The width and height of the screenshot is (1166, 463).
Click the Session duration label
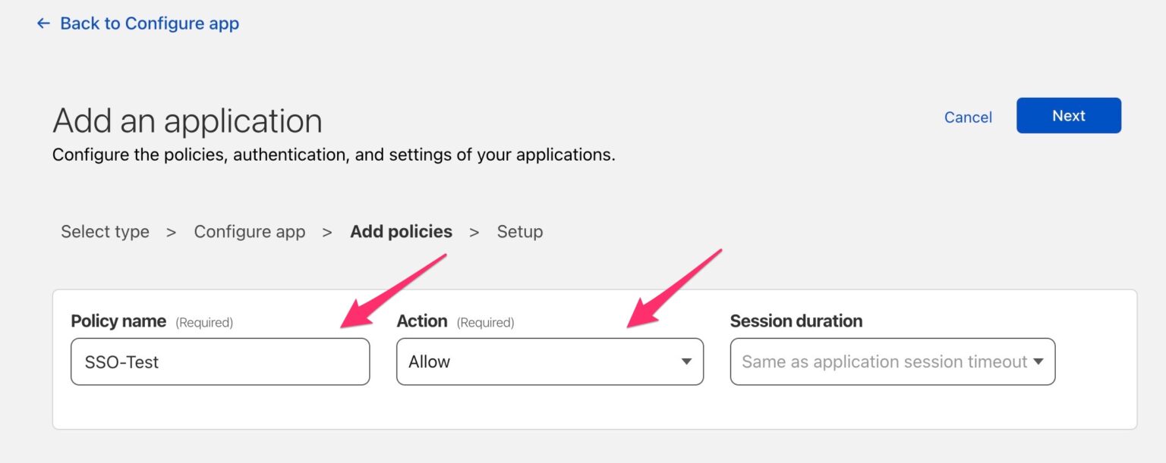click(x=796, y=321)
